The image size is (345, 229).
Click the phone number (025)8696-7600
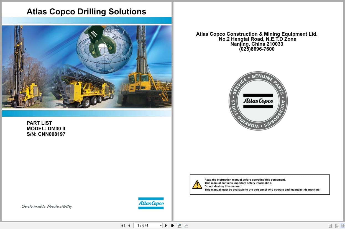tap(257, 49)
